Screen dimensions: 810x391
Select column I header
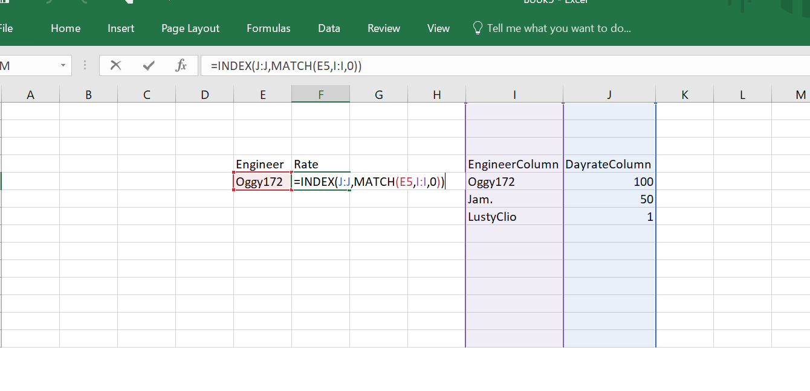tap(514, 94)
